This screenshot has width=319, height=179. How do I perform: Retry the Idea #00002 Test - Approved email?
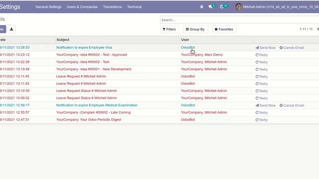coord(261,55)
